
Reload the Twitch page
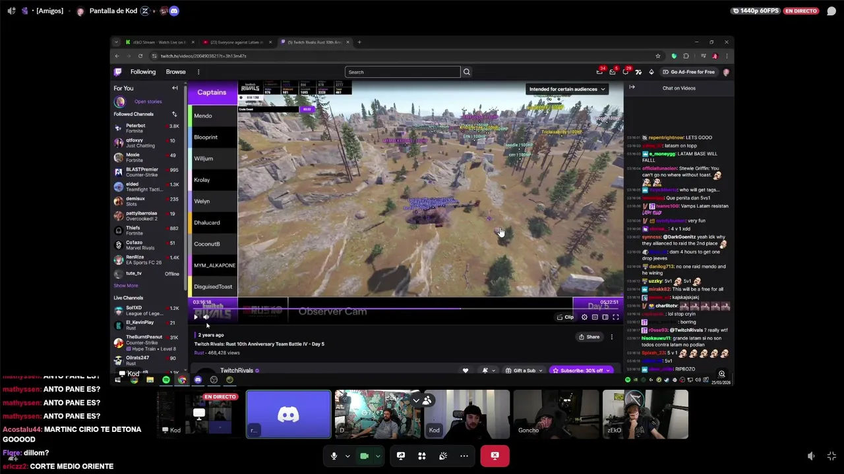140,56
